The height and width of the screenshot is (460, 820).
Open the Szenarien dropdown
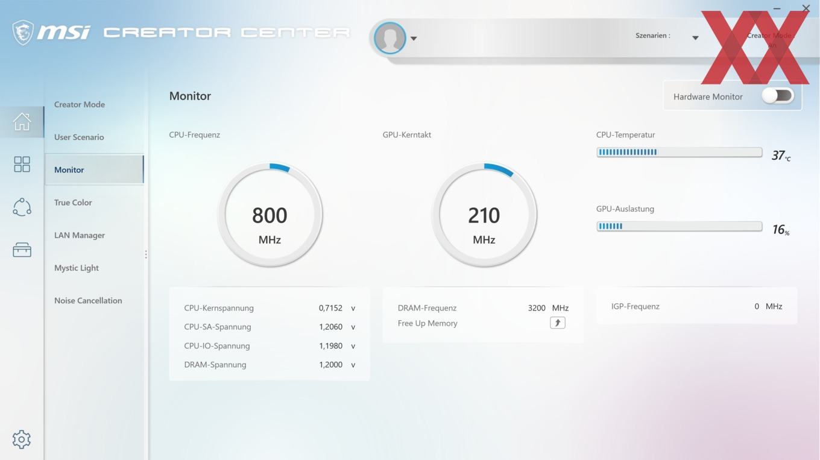695,37
